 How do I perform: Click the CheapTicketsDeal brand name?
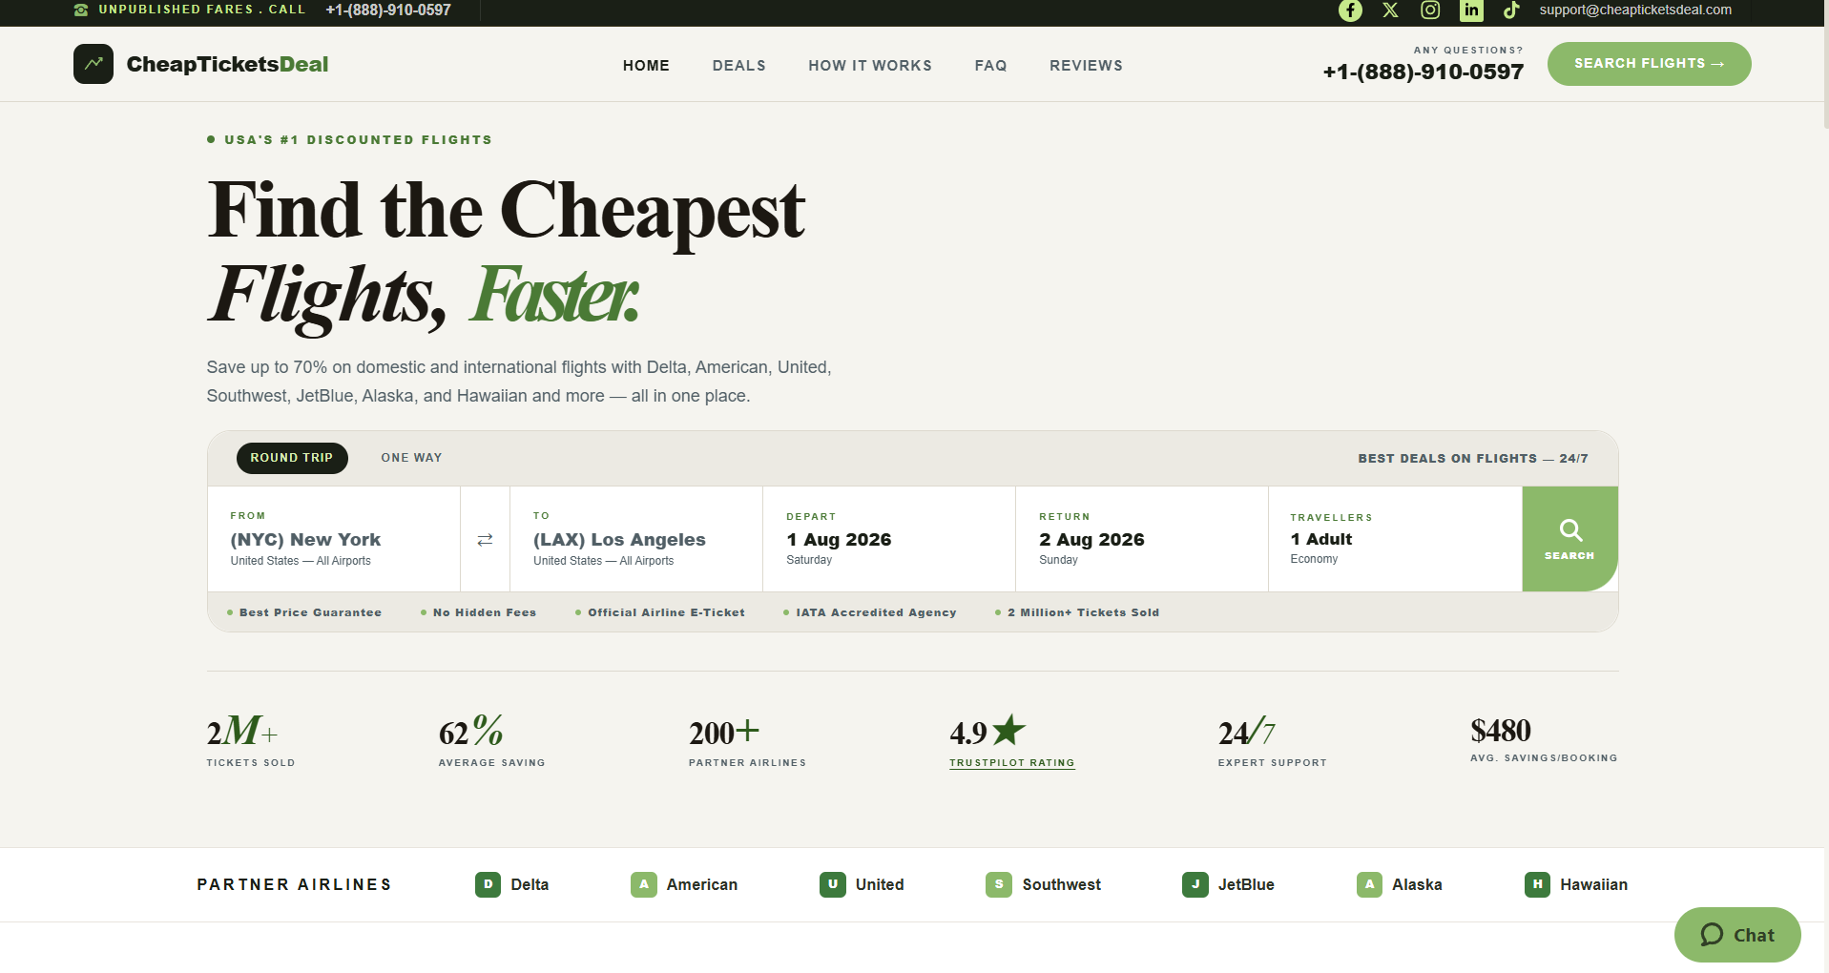pos(227,64)
